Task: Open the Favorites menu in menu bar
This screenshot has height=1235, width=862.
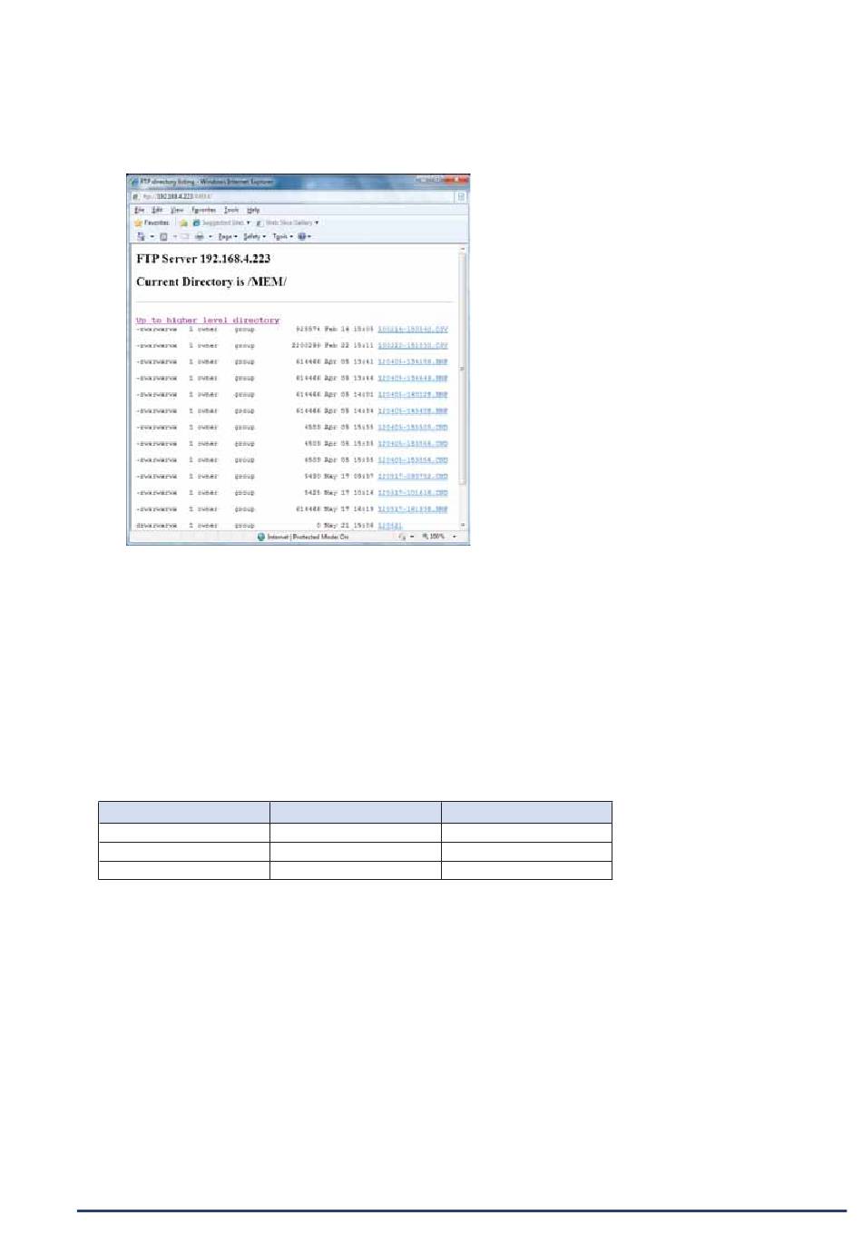Action: coord(203,210)
